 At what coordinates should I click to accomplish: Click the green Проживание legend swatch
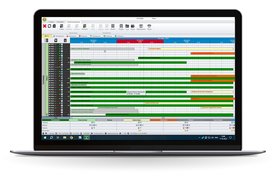(56, 120)
